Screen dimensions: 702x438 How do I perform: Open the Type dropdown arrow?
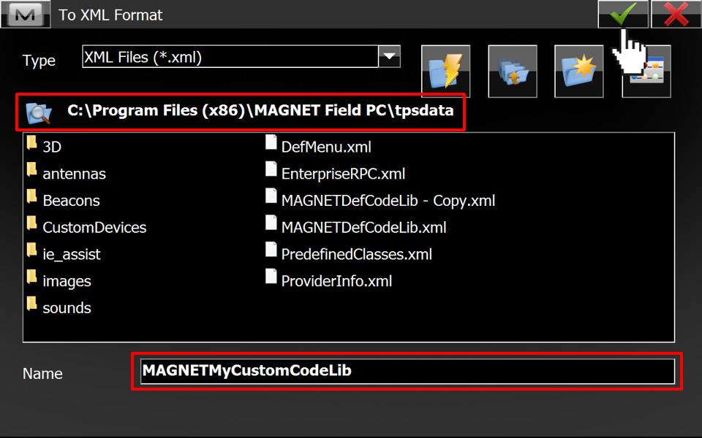tap(390, 56)
